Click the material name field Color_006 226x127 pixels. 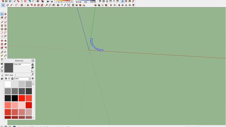pos(22,64)
